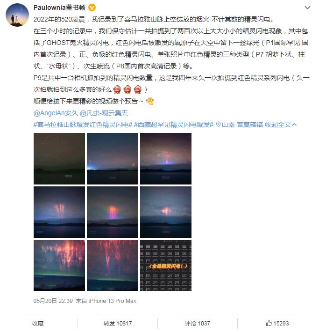This screenshot has height=332, width=319.
Task: Click 收藏 to bookmark the post
Action: tap(38, 323)
